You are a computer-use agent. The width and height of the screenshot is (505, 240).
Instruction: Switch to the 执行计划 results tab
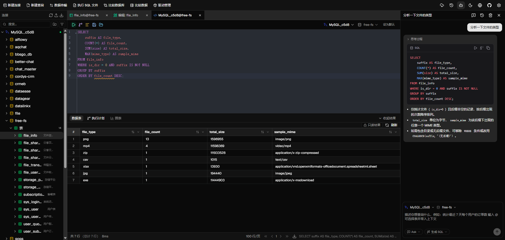pos(96,118)
